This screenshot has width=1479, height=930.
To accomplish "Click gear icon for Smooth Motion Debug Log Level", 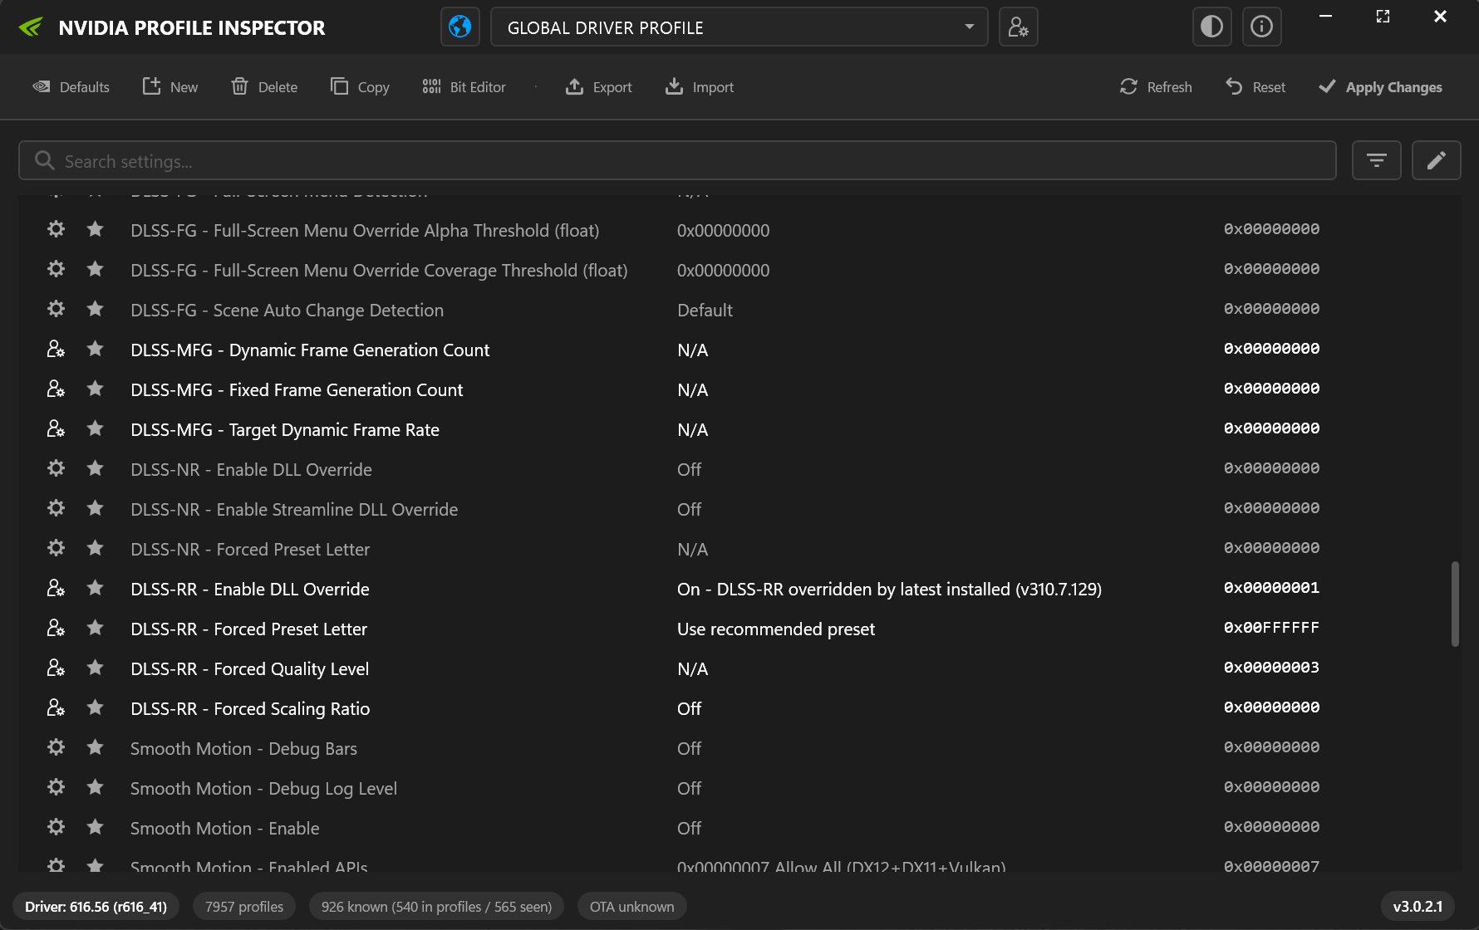I will click(56, 787).
